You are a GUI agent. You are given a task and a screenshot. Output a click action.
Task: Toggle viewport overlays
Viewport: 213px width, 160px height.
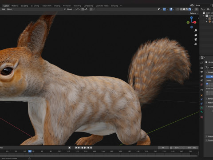[171, 9]
